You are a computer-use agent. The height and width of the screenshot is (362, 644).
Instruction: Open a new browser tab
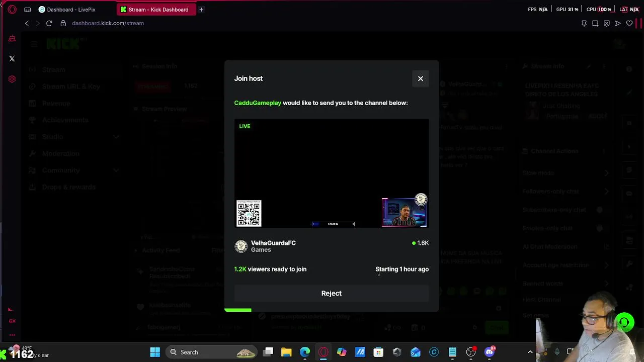[x=201, y=10]
